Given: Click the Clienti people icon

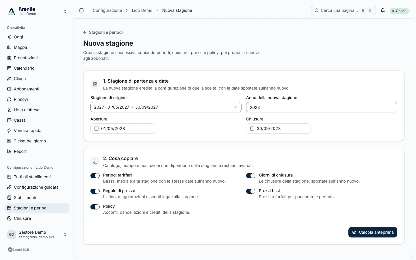Looking at the screenshot, I should pyautogui.click(x=9, y=79).
